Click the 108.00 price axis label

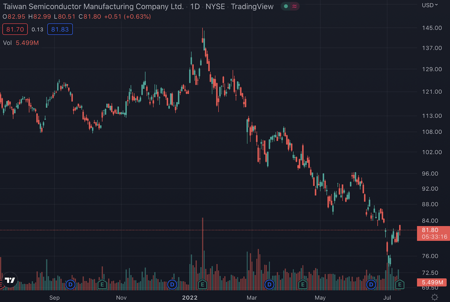(x=432, y=132)
